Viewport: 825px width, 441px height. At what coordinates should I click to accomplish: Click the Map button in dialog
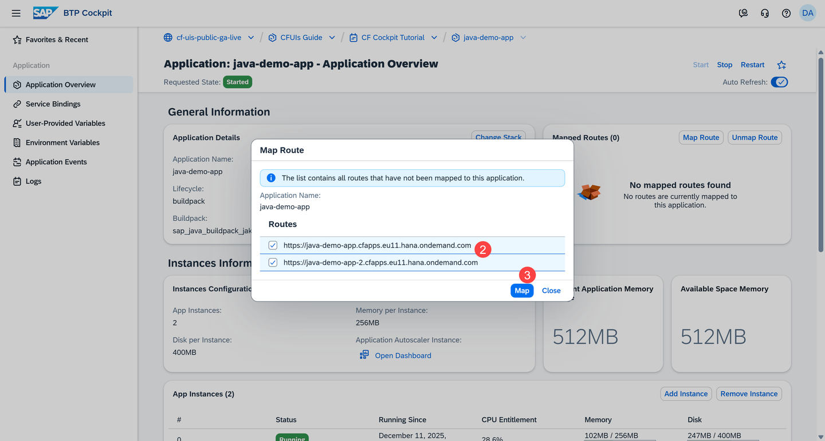point(522,291)
